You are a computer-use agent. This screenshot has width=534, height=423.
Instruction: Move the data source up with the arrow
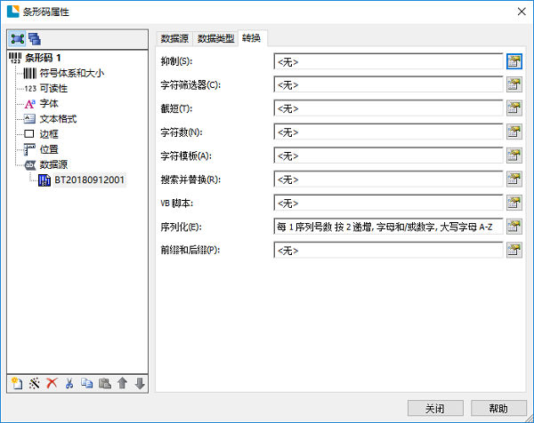pos(123,383)
